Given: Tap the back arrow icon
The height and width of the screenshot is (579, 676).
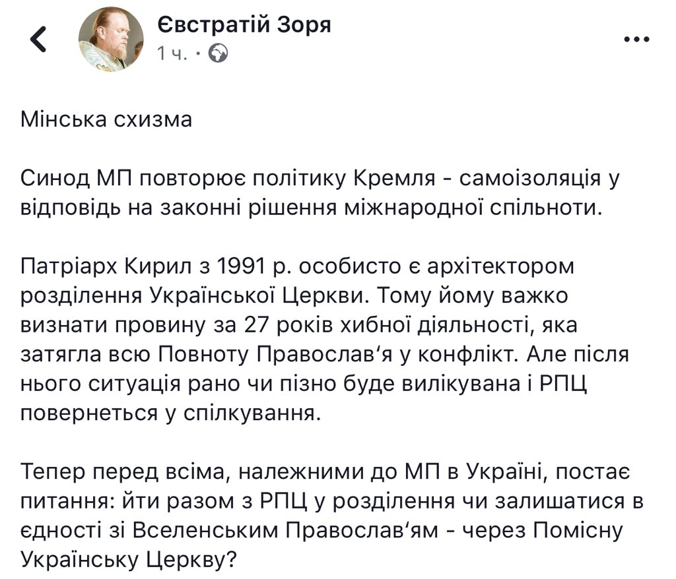Looking at the screenshot, I should [x=39, y=40].
